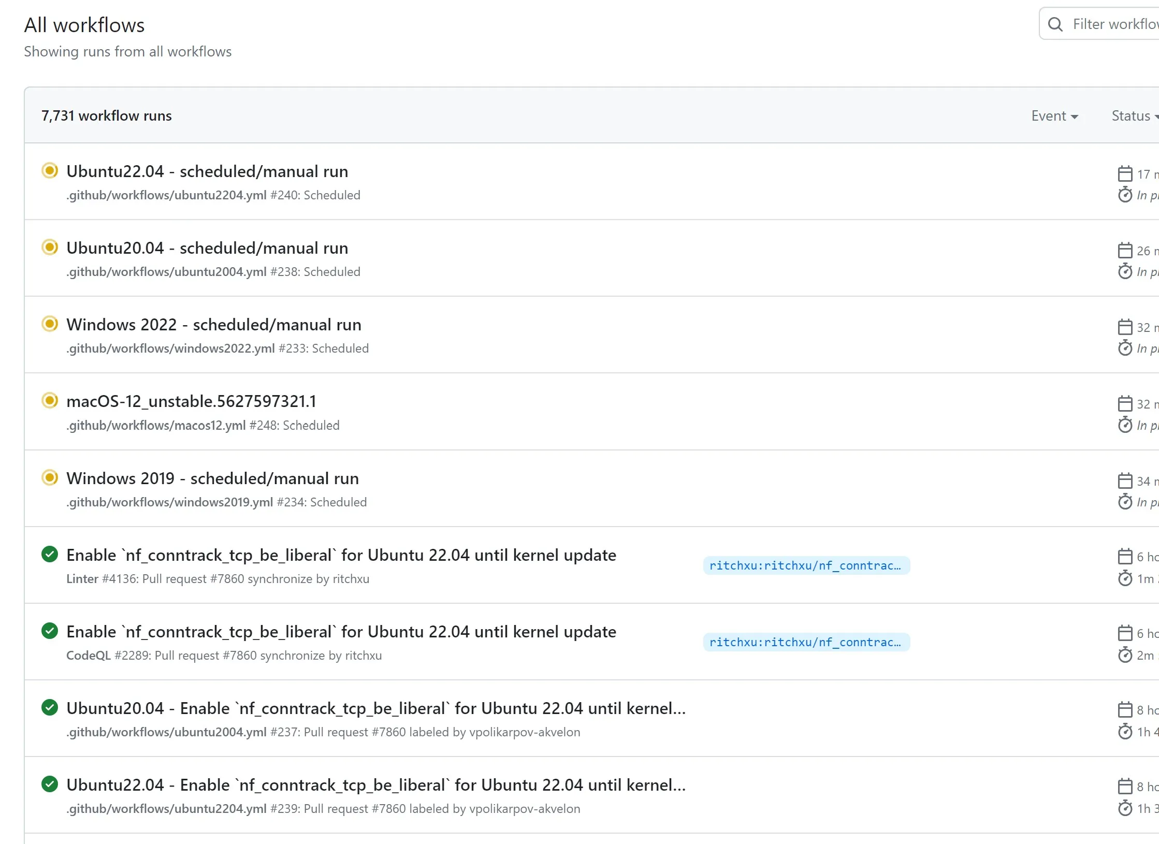Click the stopwatch icon on Ubuntu22.04 #239 run row
The height and width of the screenshot is (844, 1159).
coord(1125,808)
